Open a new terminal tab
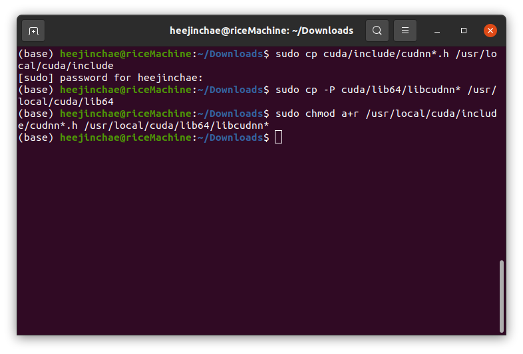Screen dimensions: 523x354 (x=33, y=31)
